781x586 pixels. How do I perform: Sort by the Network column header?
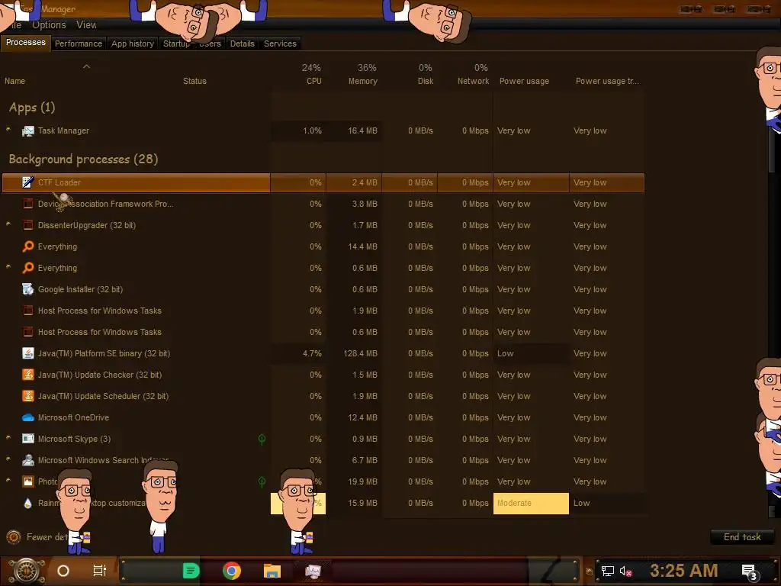473,81
